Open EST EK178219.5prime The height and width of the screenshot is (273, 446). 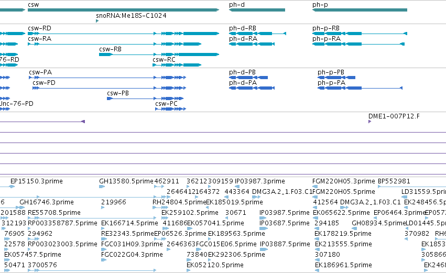point(343,234)
